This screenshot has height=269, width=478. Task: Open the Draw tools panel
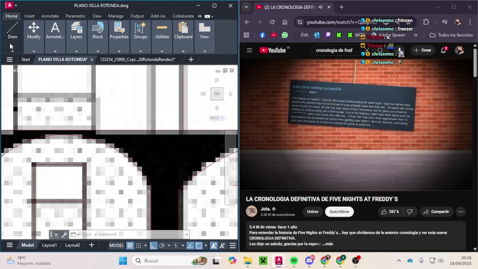coord(12,31)
